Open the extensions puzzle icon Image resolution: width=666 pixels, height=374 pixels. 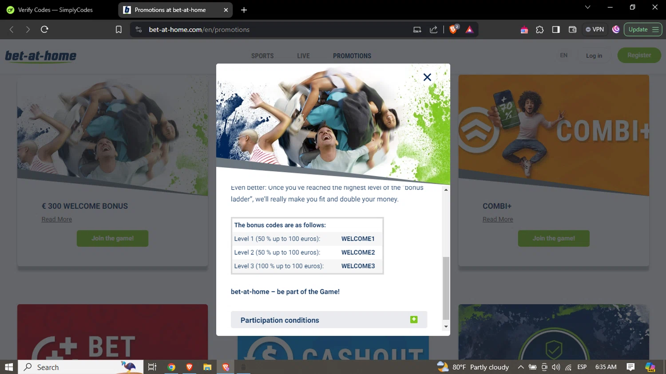(540, 30)
